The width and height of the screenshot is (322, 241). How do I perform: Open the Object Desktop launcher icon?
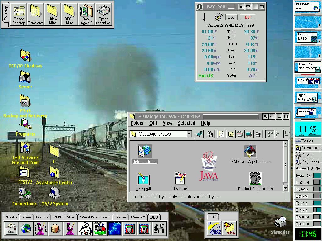[19, 14]
